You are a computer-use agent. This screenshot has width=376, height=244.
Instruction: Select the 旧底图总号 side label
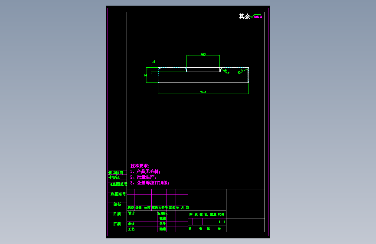click(x=118, y=184)
